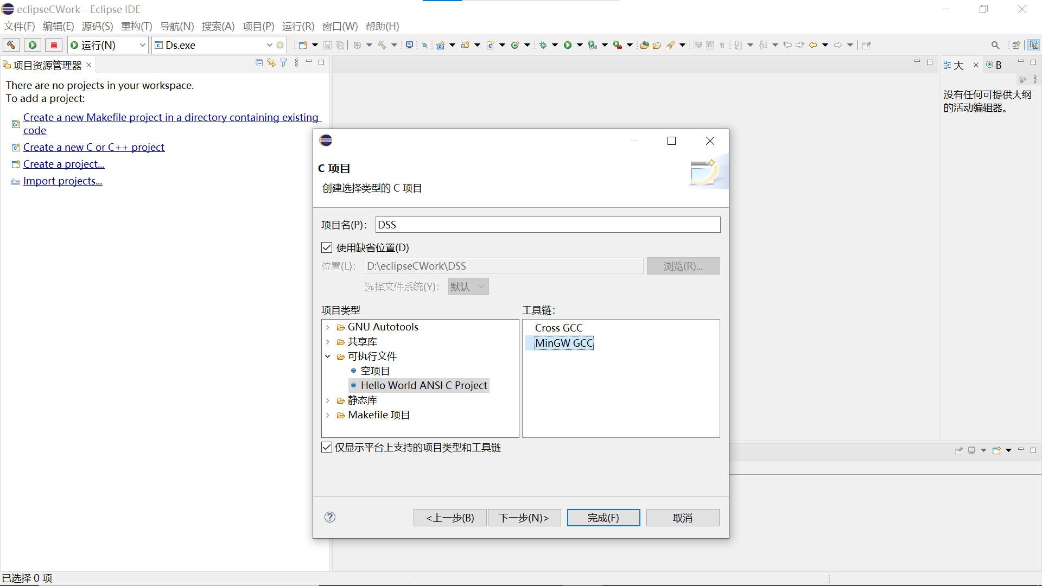This screenshot has height=586, width=1042.
Task: Click the Import projects link
Action: (x=62, y=181)
